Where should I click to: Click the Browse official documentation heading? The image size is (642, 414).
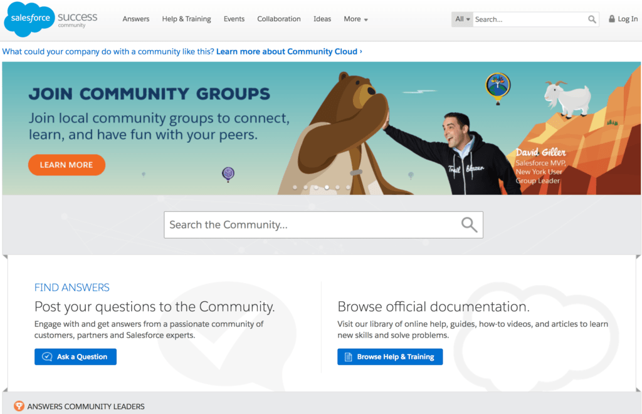click(434, 306)
